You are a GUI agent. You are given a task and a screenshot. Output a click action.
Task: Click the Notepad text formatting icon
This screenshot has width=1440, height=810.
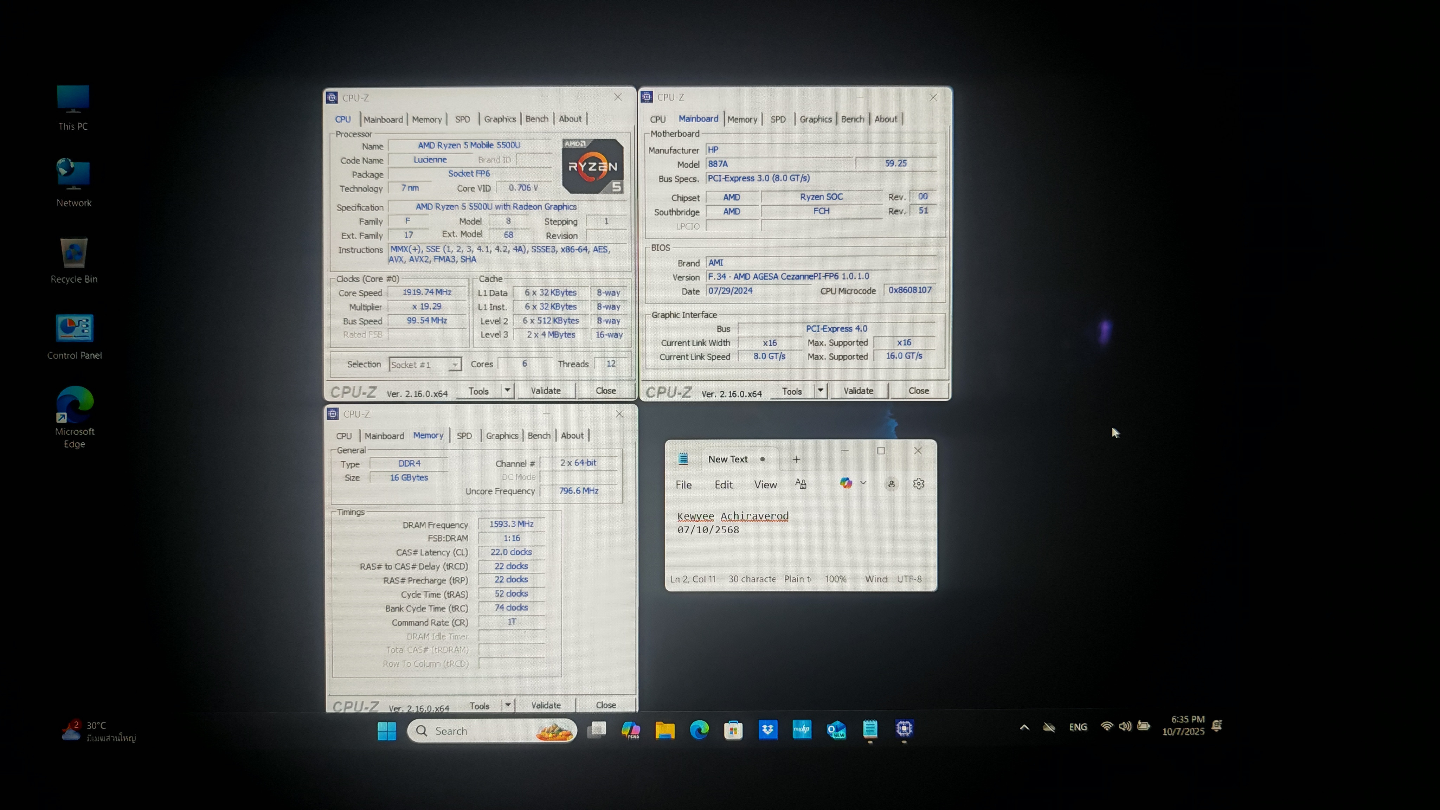click(x=801, y=483)
